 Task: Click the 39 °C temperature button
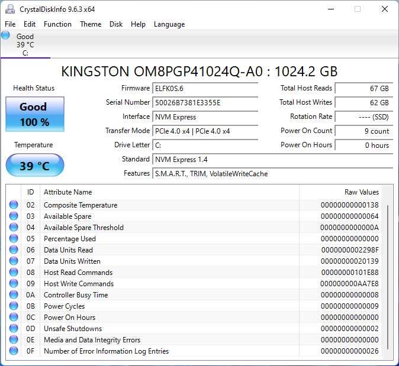(x=35, y=166)
